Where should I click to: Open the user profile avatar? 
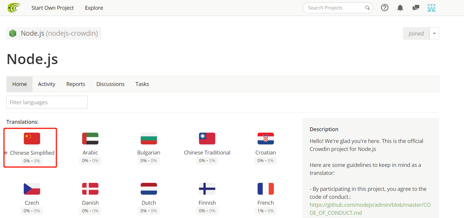(431, 8)
